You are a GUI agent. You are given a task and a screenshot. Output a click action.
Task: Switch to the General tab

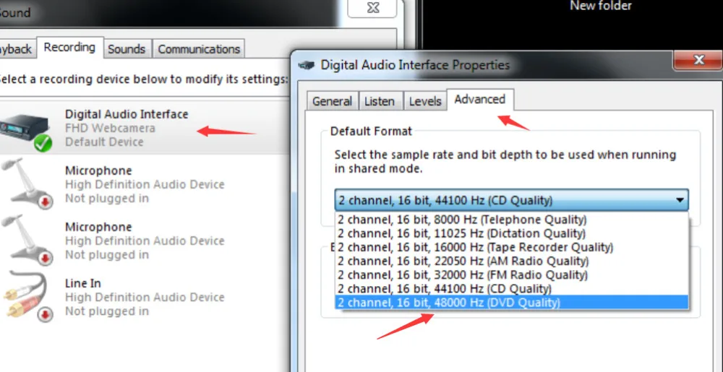coord(332,101)
